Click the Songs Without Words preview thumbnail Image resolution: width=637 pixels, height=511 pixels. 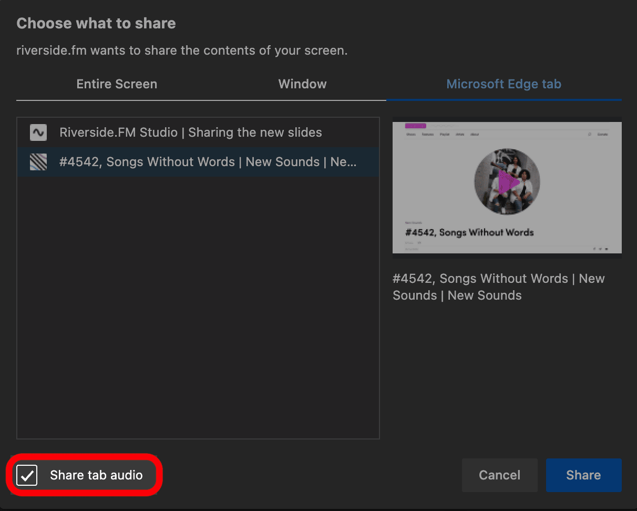pyautogui.click(x=507, y=188)
